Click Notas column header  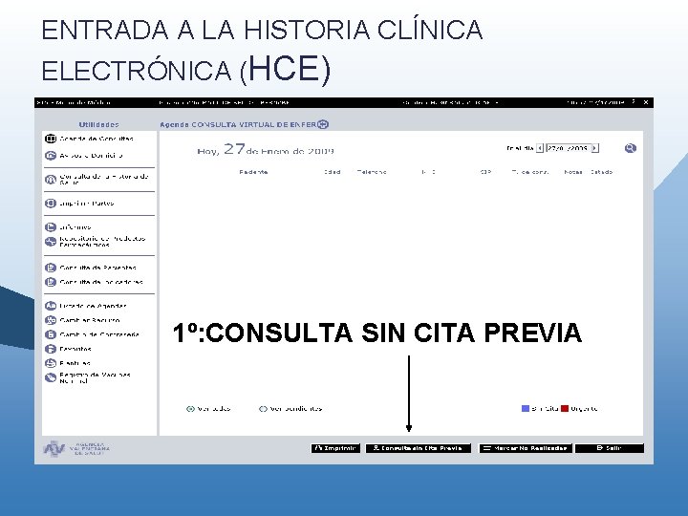573,172
